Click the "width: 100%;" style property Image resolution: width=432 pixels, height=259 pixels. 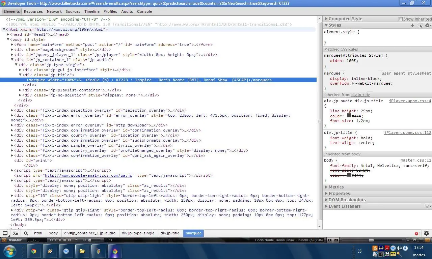coord(344,61)
